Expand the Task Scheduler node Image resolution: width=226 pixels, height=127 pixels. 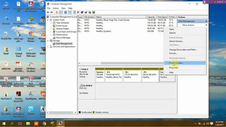point(51,23)
